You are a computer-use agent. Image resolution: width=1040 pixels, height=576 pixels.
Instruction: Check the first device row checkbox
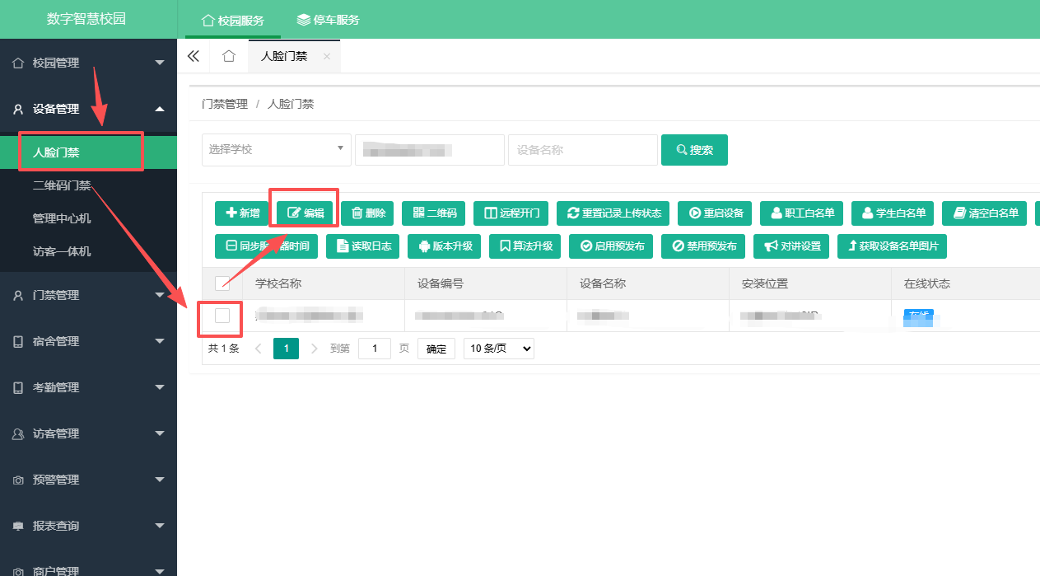(222, 315)
